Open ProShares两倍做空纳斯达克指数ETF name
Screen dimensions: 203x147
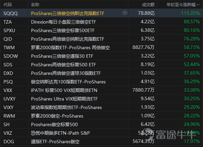point(67,39)
